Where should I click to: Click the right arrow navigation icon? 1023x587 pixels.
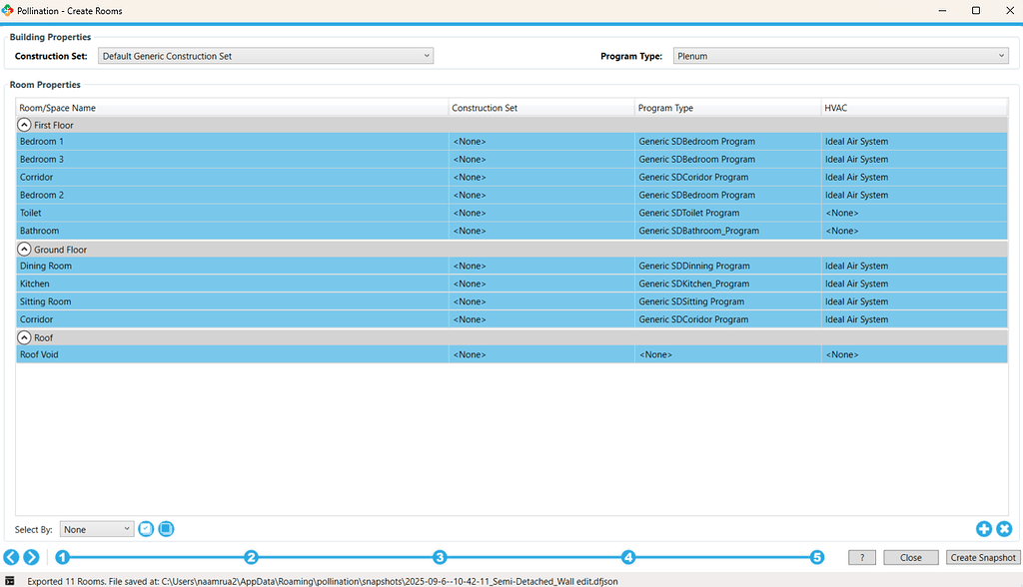[x=31, y=557]
